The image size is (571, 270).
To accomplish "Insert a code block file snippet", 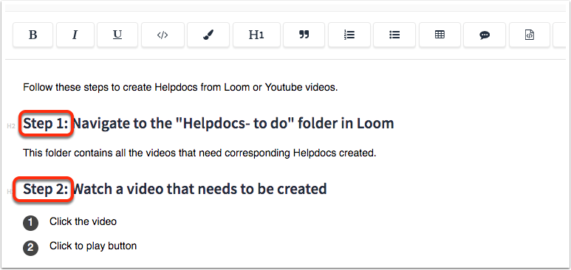I will [529, 35].
